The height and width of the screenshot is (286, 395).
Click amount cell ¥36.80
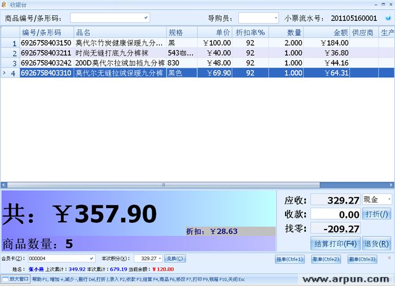(327, 53)
